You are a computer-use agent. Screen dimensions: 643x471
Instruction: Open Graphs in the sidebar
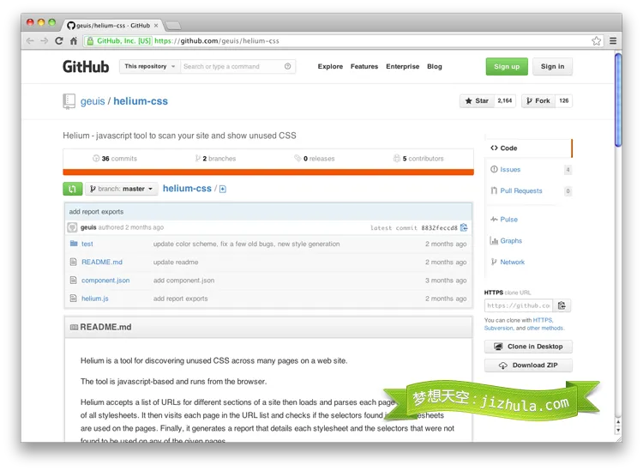(x=511, y=241)
